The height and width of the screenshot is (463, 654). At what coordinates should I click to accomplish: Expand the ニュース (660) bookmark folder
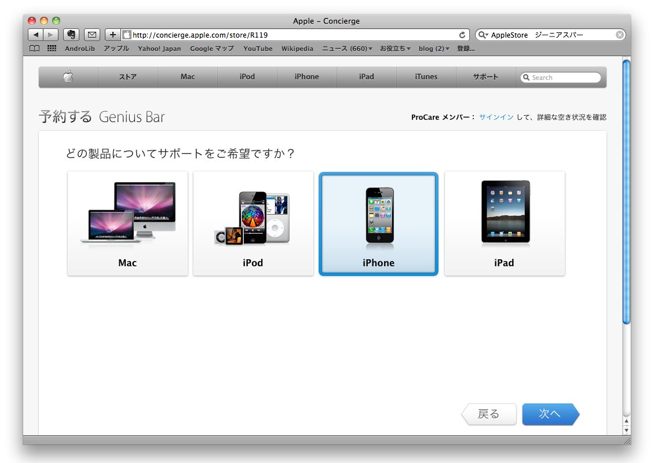click(x=347, y=49)
